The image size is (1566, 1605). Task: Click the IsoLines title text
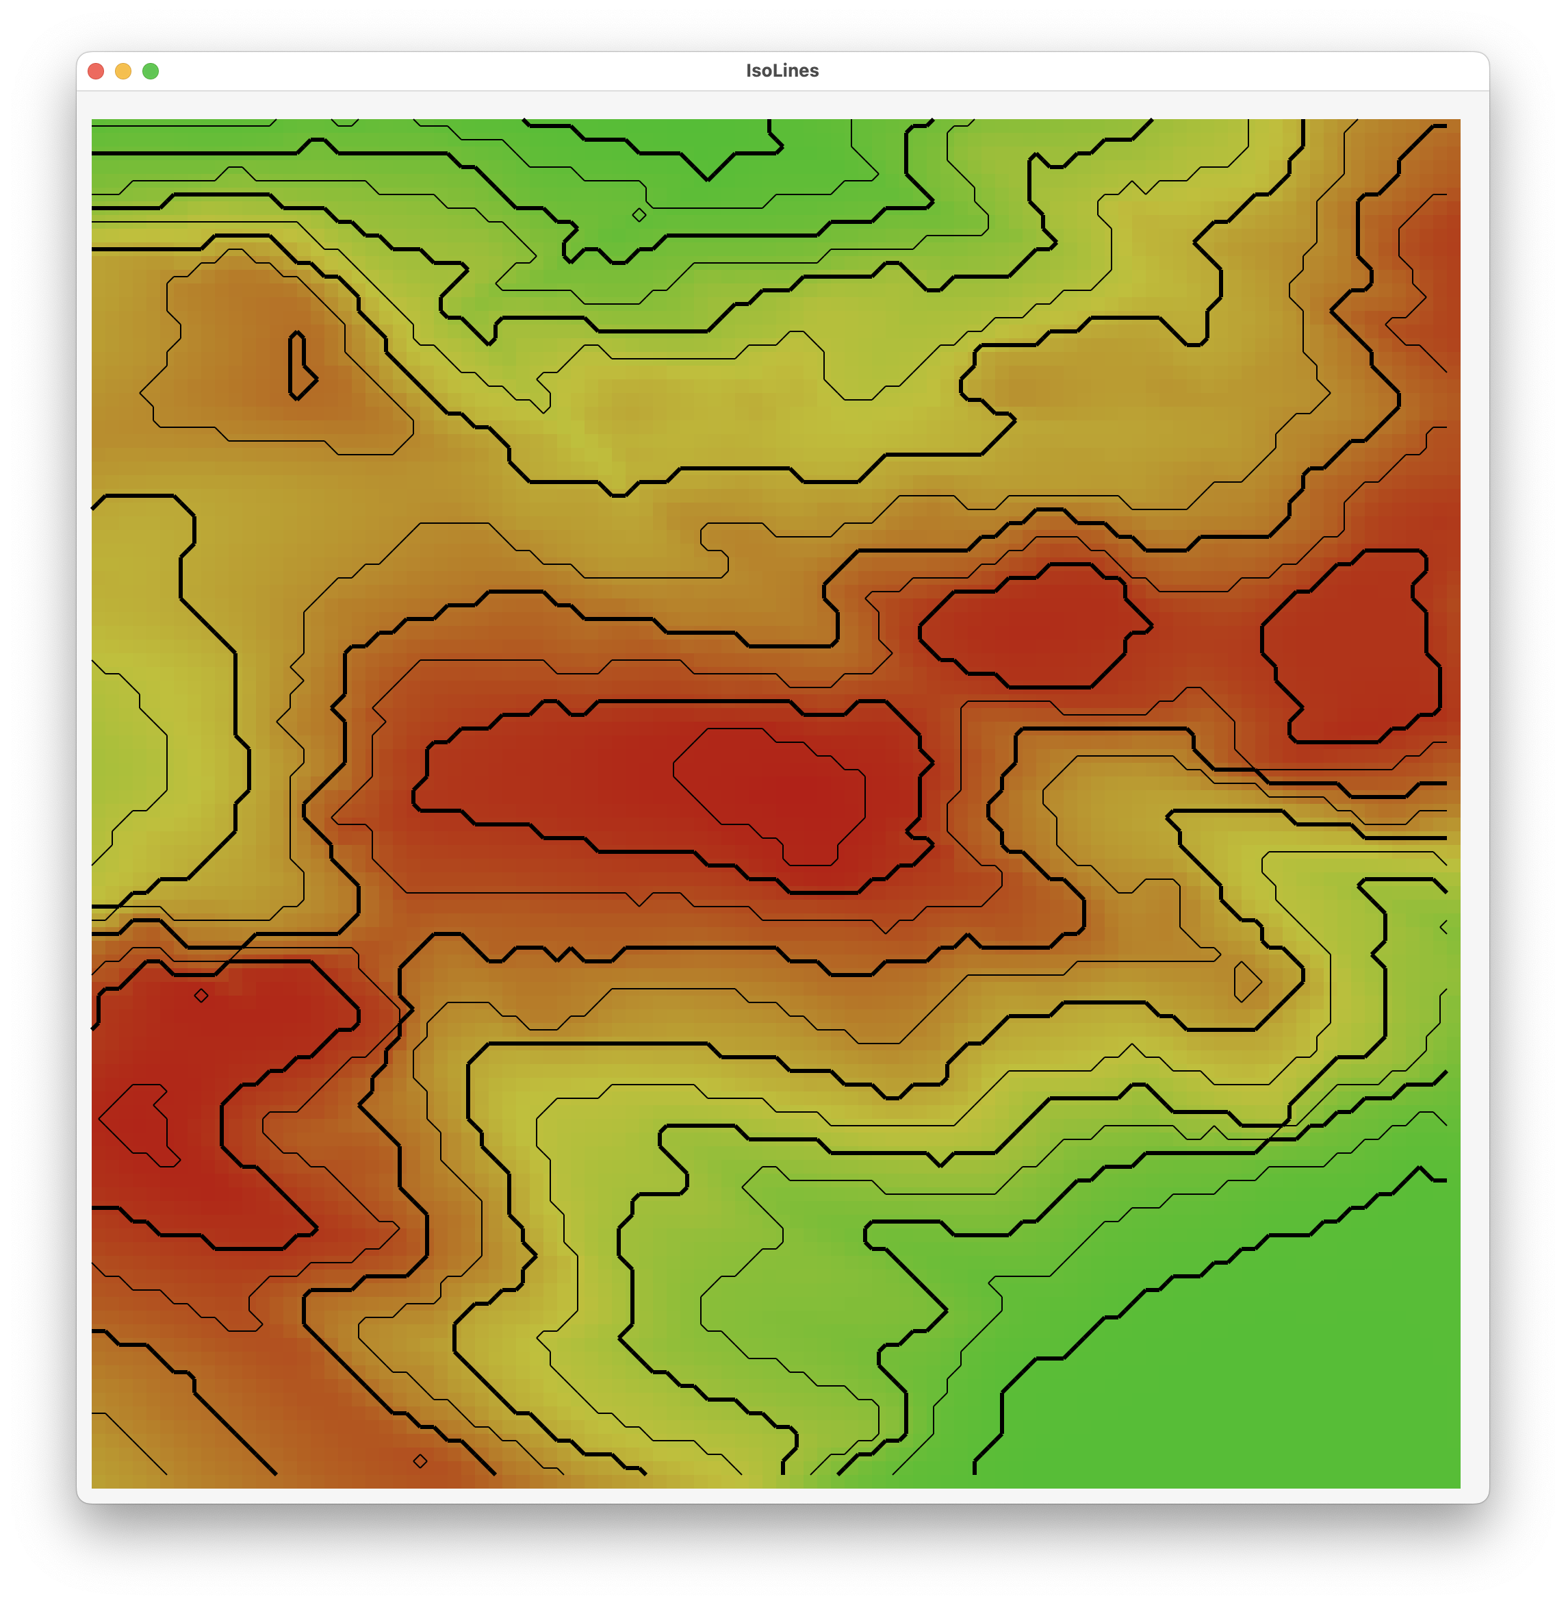coord(782,71)
